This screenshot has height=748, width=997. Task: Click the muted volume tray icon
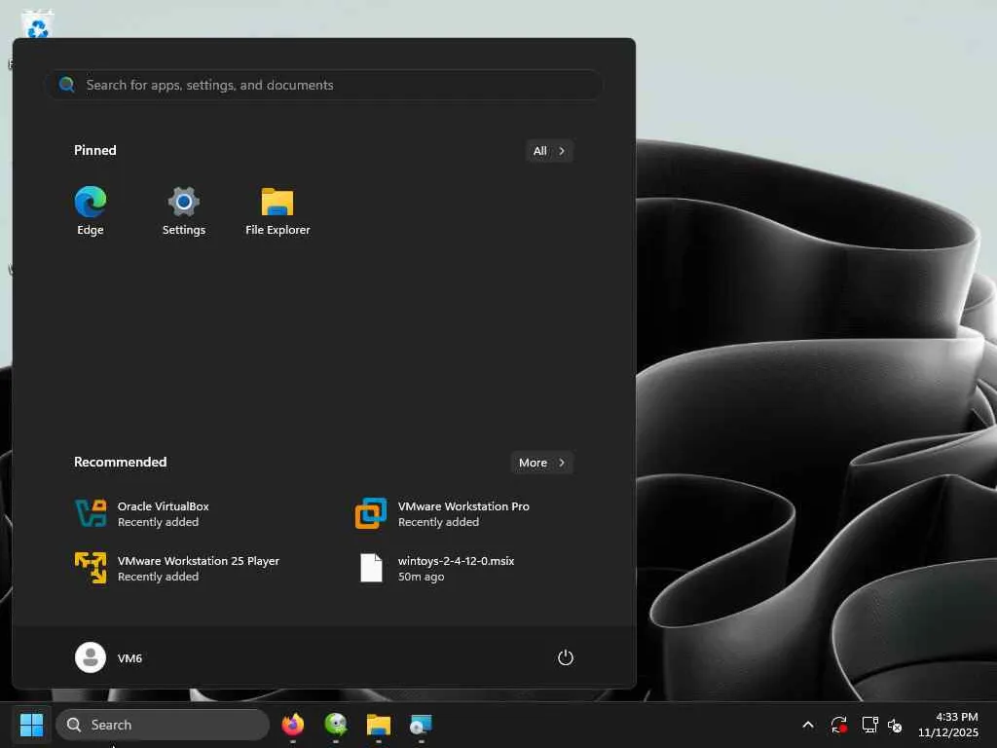[x=895, y=725]
